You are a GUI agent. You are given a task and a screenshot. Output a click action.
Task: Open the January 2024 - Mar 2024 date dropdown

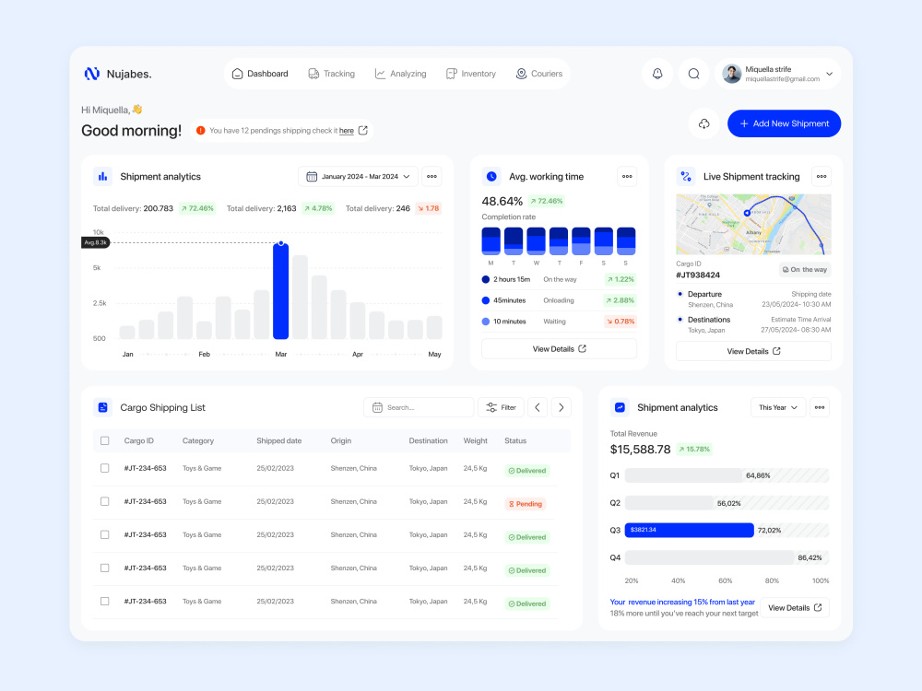(358, 176)
